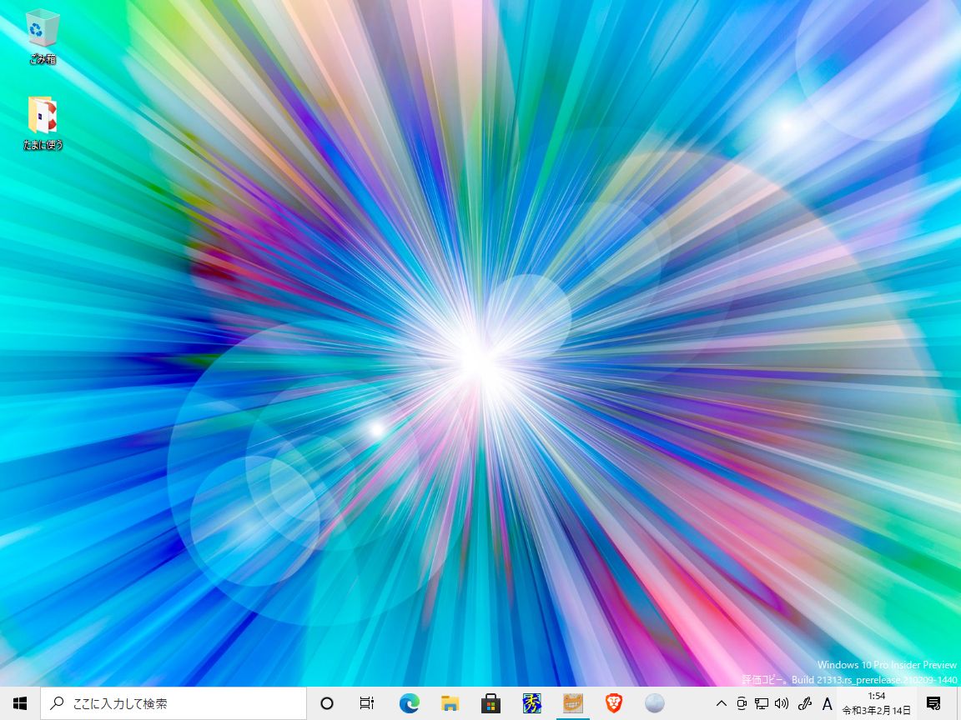Viewport: 961px width, 720px height.
Task: Toggle IME input mode A indicator
Action: (827, 703)
